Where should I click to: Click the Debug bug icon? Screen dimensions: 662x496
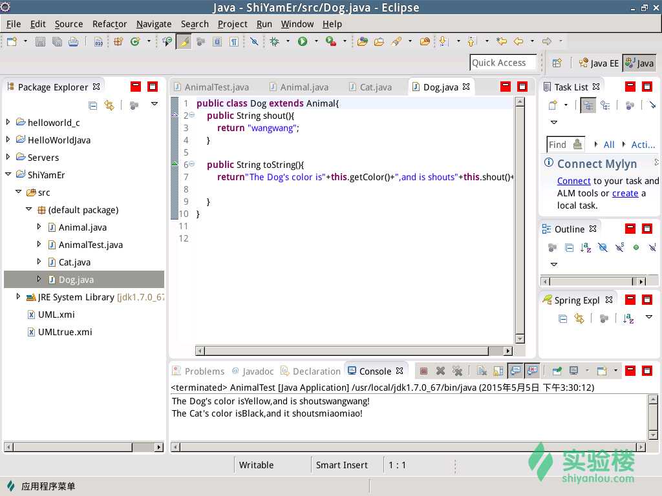274,41
